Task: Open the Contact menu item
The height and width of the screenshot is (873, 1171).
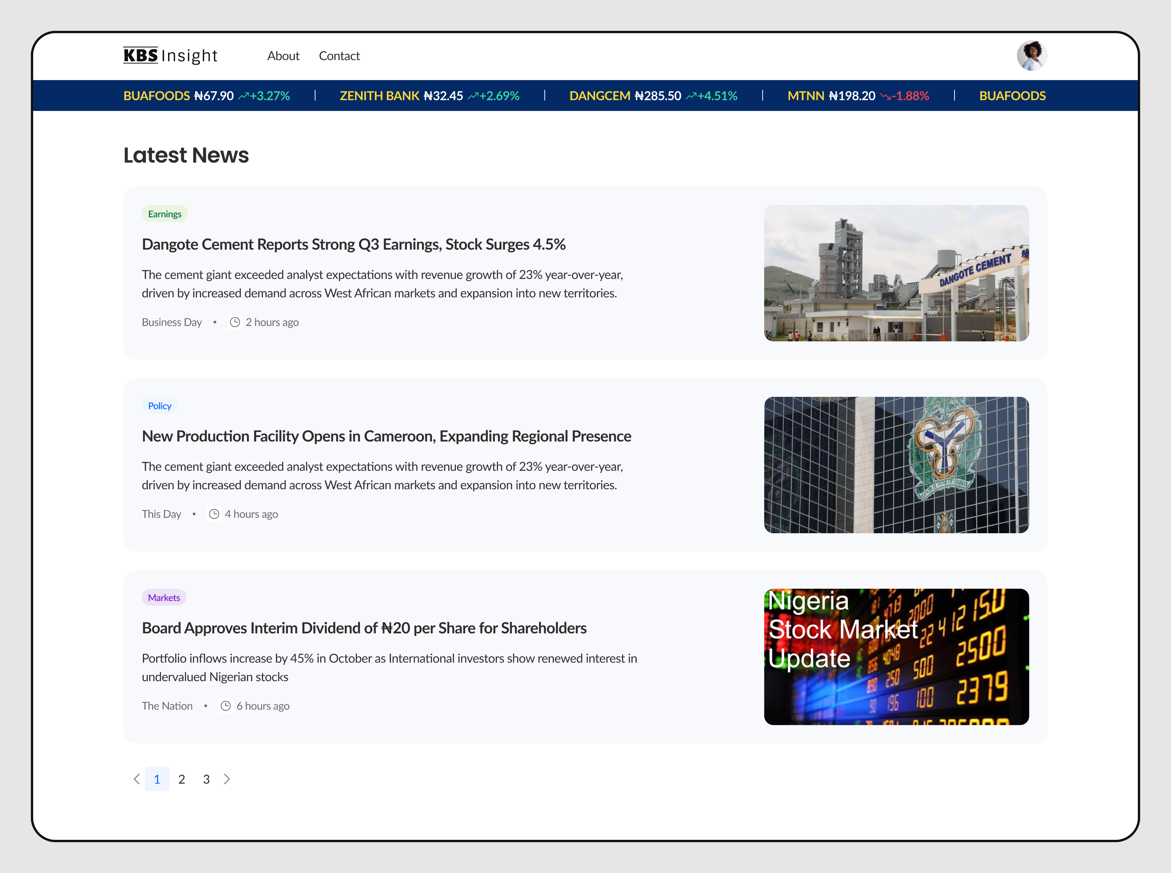Action: tap(339, 55)
